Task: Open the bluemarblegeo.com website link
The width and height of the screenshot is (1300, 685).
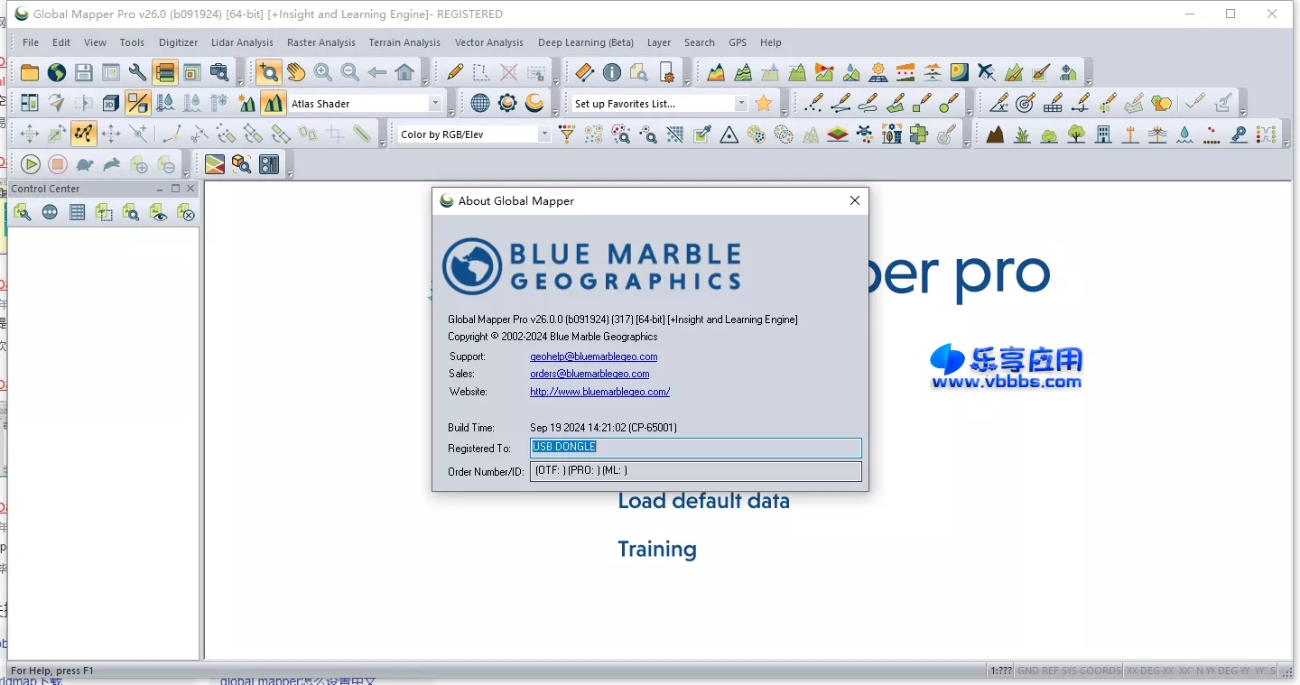Action: point(599,392)
